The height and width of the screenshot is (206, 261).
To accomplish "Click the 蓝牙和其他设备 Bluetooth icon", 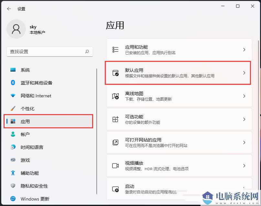I will 12,83.
